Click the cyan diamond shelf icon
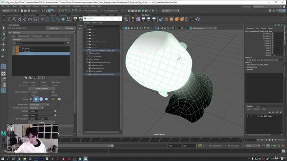Viewport: 287px width, 161px height. (63, 19)
